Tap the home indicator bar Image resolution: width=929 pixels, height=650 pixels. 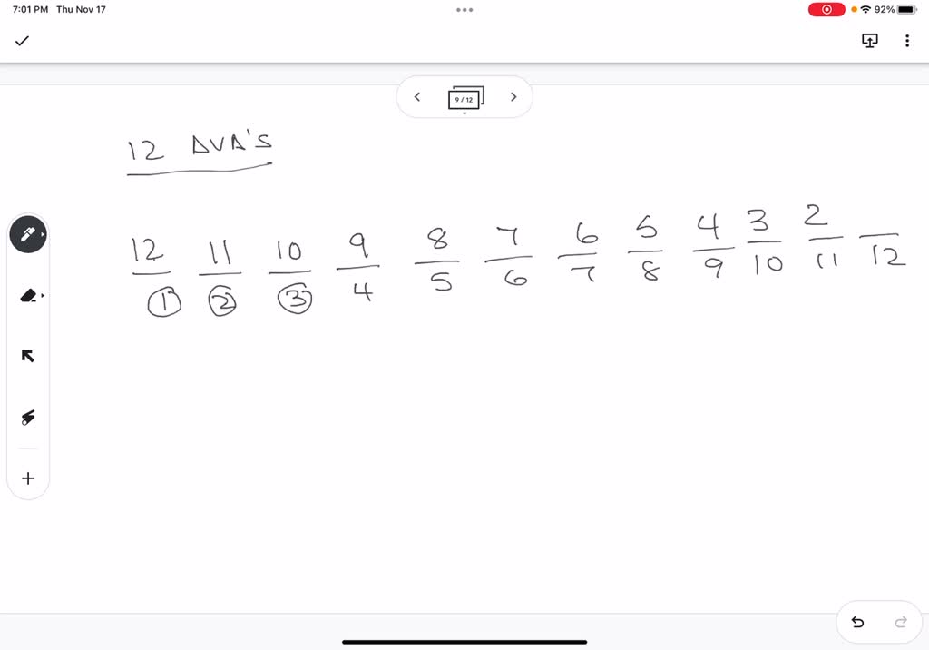click(x=464, y=642)
